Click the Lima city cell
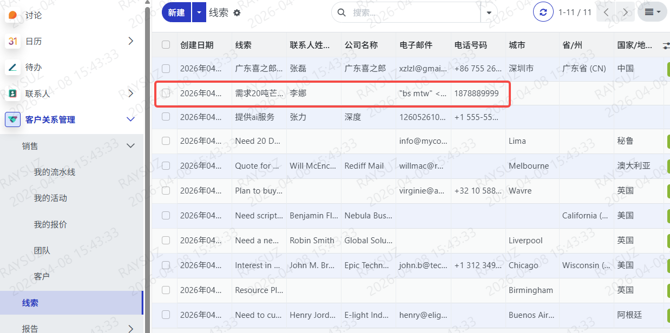 coord(533,141)
